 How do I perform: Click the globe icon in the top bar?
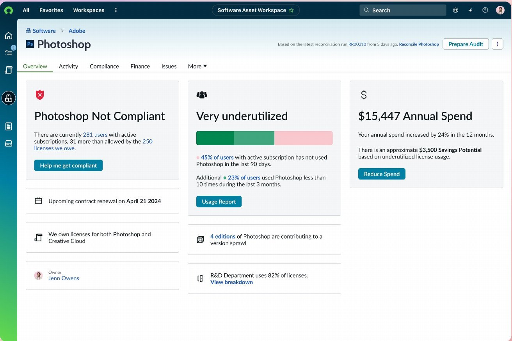click(x=455, y=11)
